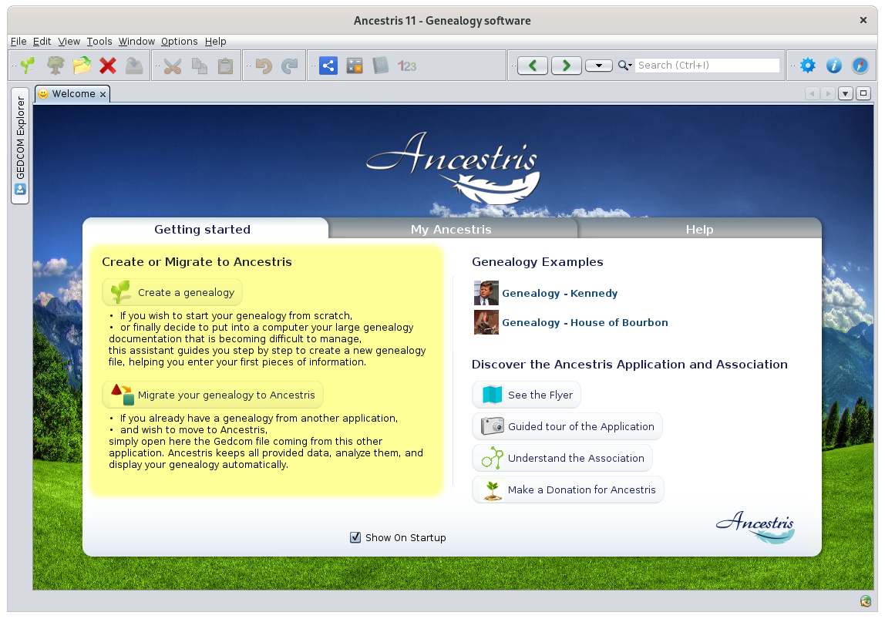Click the Create a genealogy button

coord(173,292)
